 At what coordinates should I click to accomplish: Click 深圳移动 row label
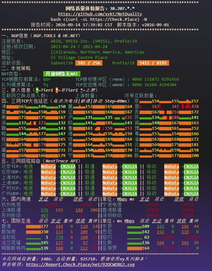112,216
